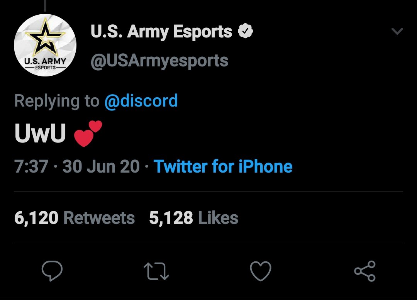Click the U.S. Army Esports display name

coord(161,32)
